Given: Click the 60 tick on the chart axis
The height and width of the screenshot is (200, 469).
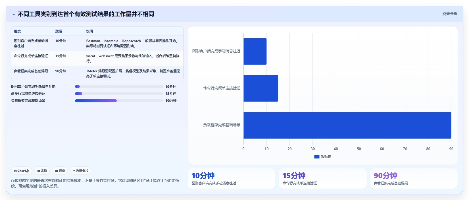Looking at the screenshot, I should click(382, 149).
